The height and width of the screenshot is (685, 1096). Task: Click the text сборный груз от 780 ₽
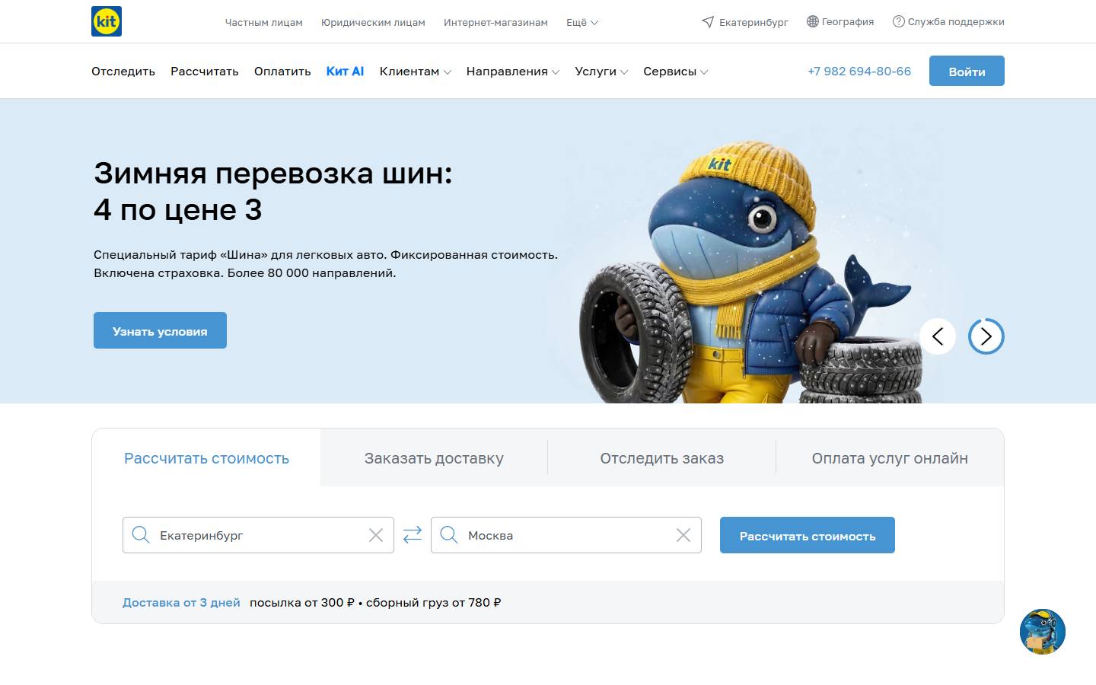tap(433, 602)
